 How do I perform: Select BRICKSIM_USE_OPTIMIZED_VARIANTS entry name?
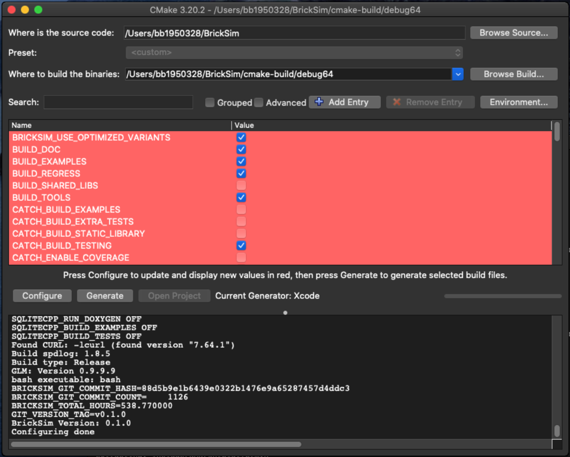91,137
